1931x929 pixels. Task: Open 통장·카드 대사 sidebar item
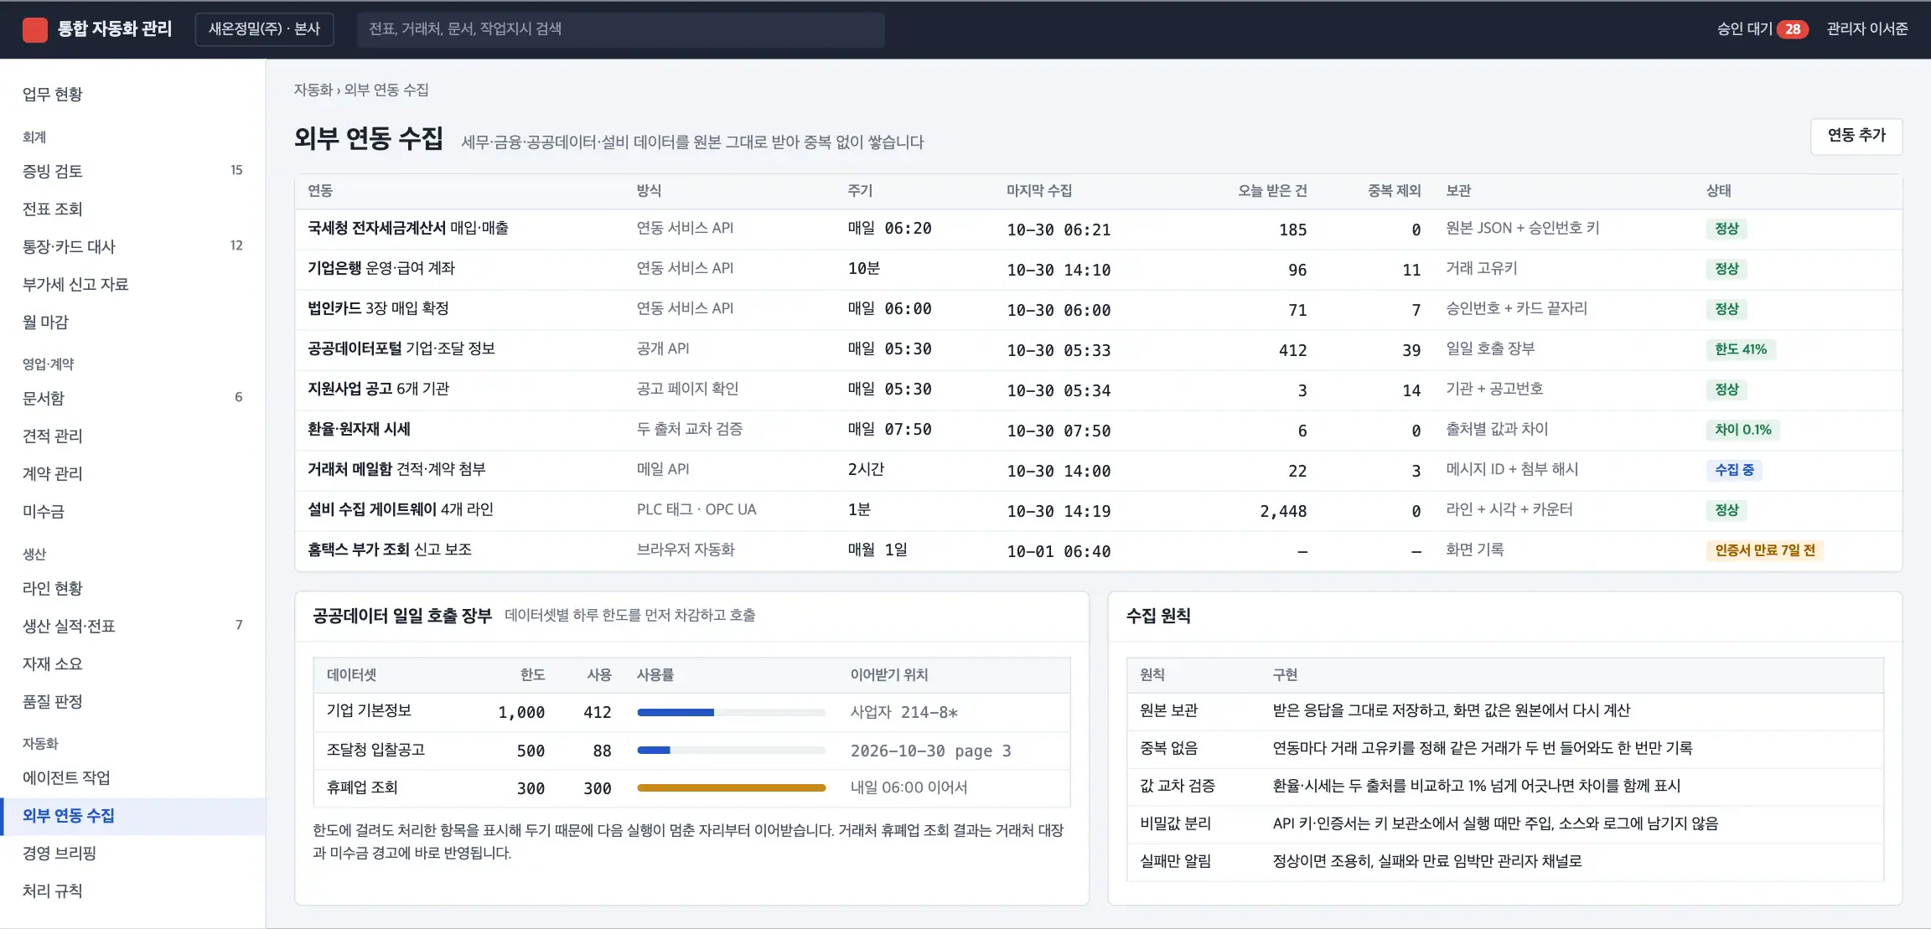tap(132, 246)
